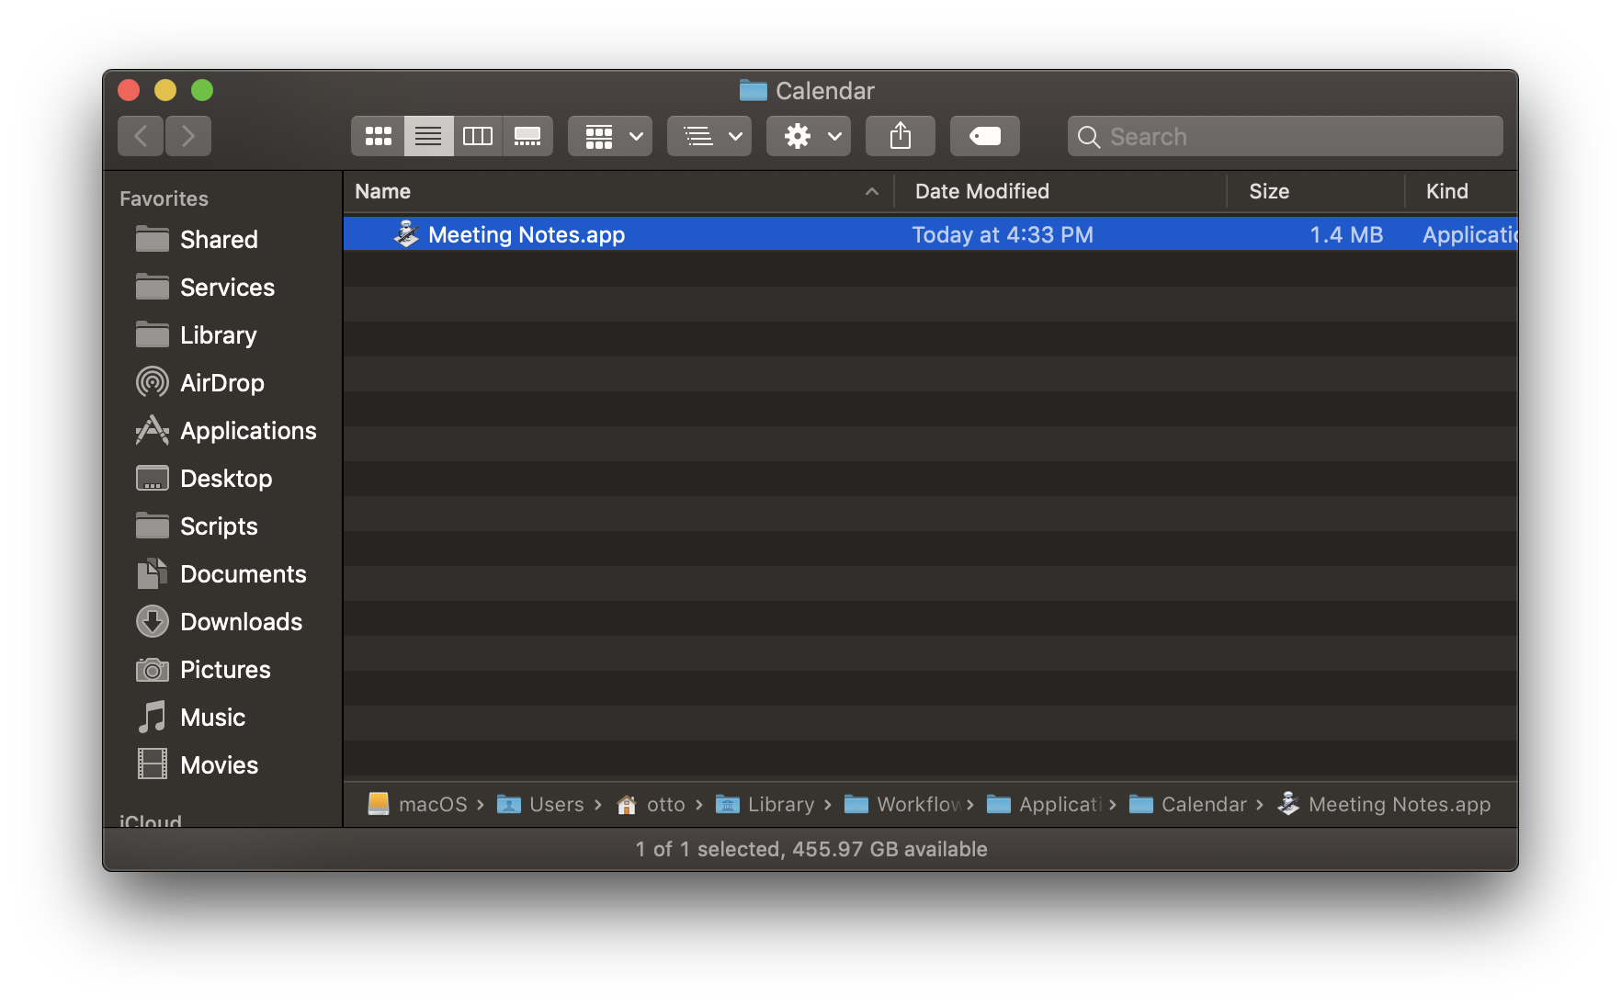Open the action gear dropdown
This screenshot has width=1621, height=1007.
point(808,135)
